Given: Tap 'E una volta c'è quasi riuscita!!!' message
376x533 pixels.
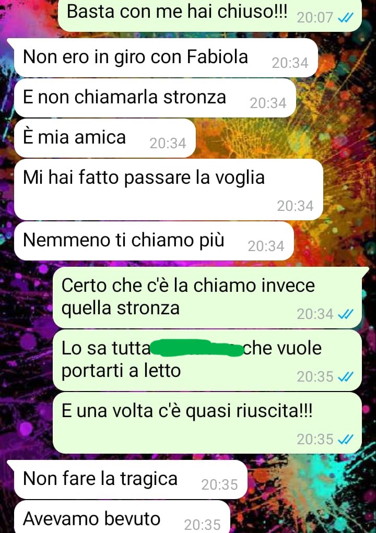Looking at the screenshot, I should pyautogui.click(x=207, y=423).
